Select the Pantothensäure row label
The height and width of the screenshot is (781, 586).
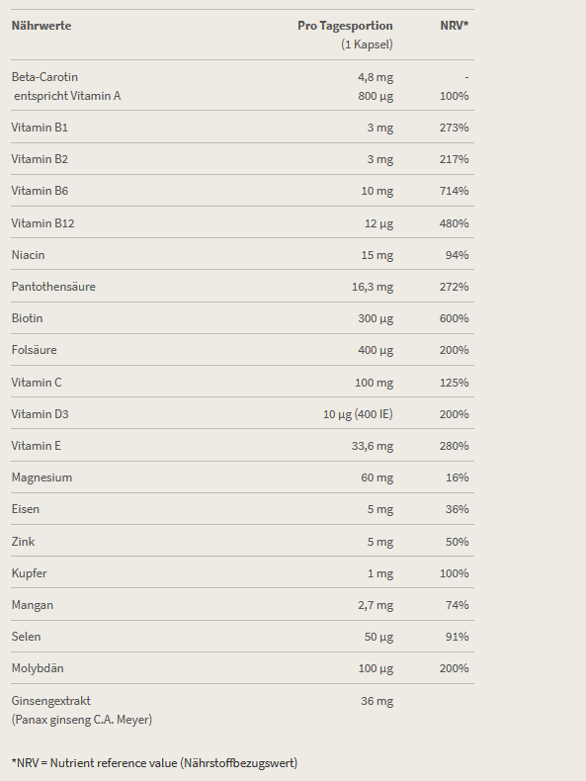point(53,287)
